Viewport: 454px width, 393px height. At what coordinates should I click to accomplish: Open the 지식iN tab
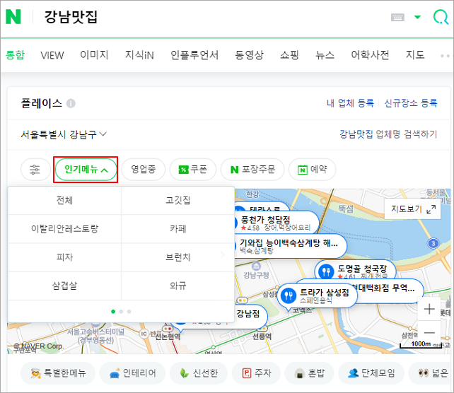[x=139, y=54]
